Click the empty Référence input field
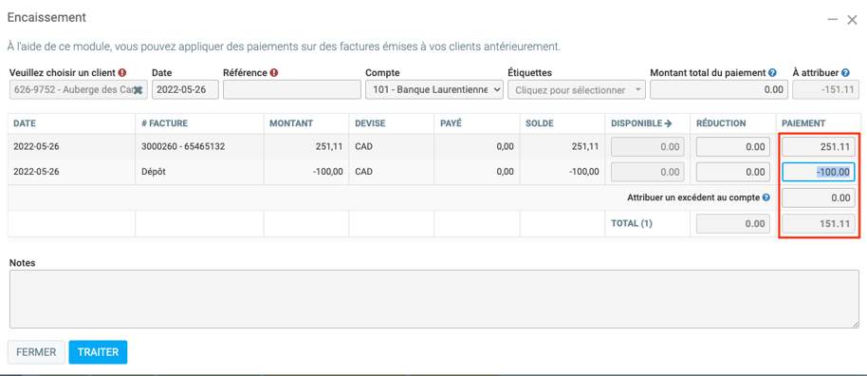The width and height of the screenshot is (867, 376). tap(292, 89)
